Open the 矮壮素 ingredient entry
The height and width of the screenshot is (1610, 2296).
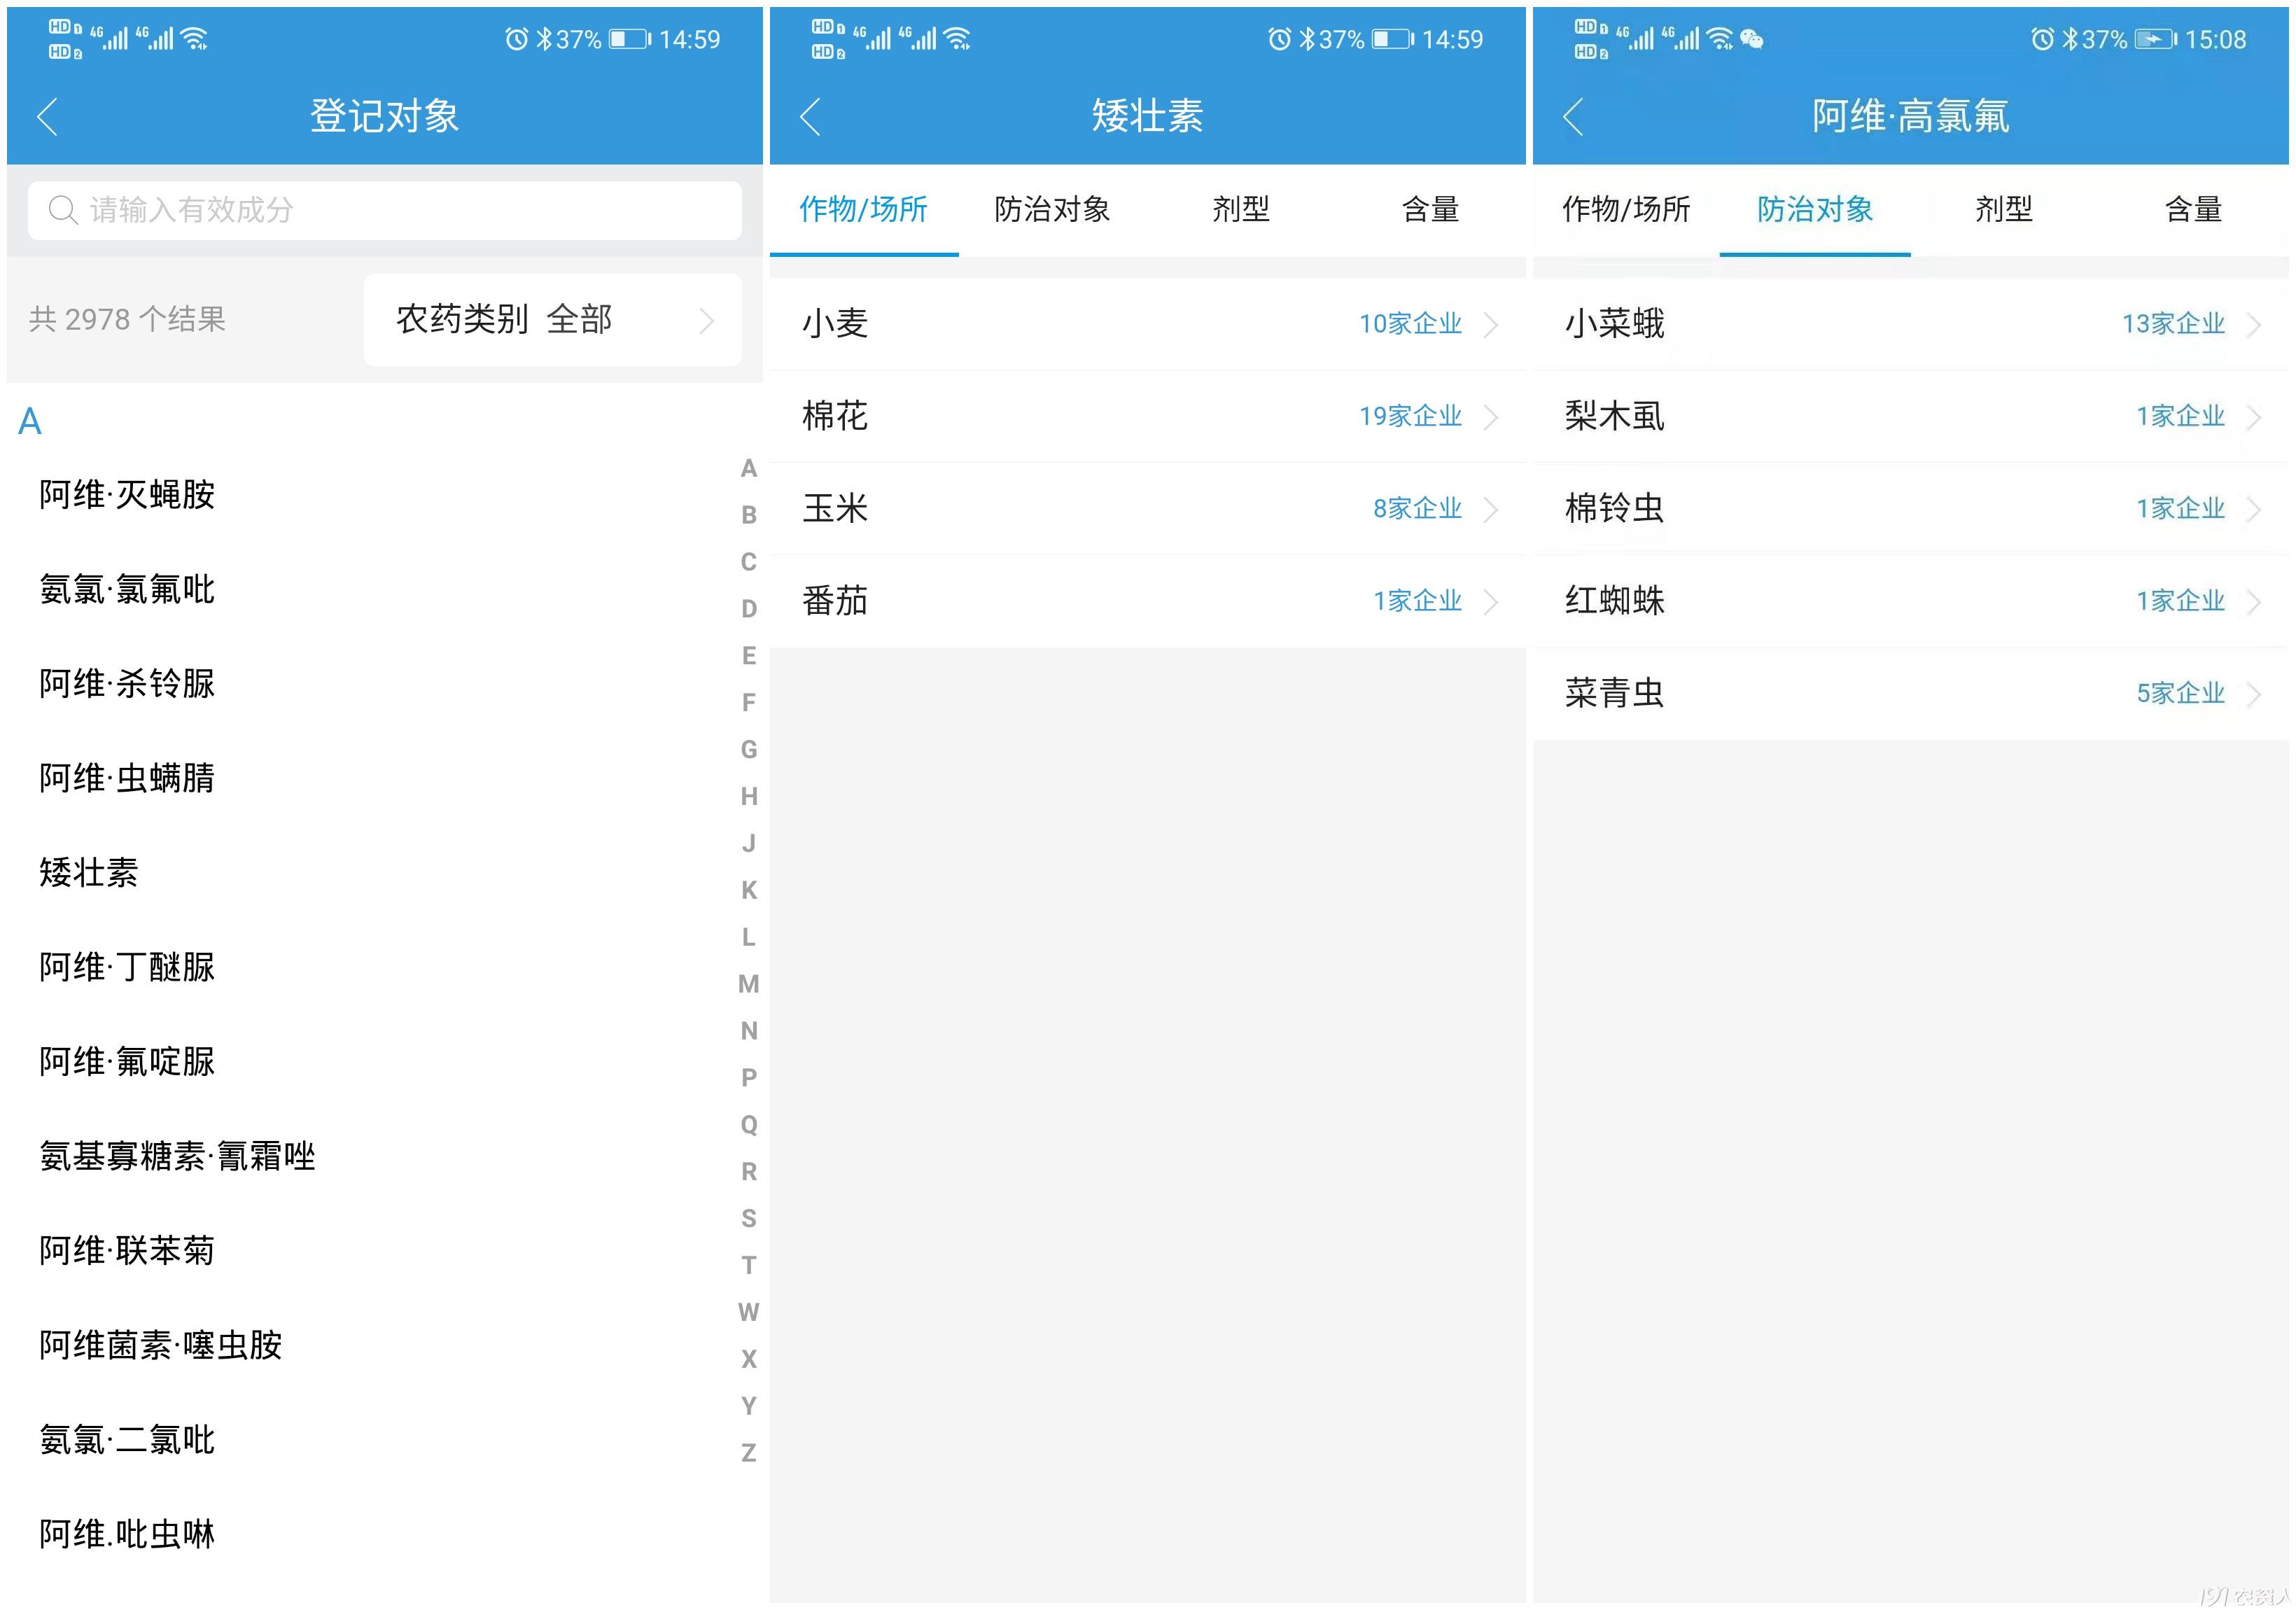pyautogui.click(x=89, y=872)
